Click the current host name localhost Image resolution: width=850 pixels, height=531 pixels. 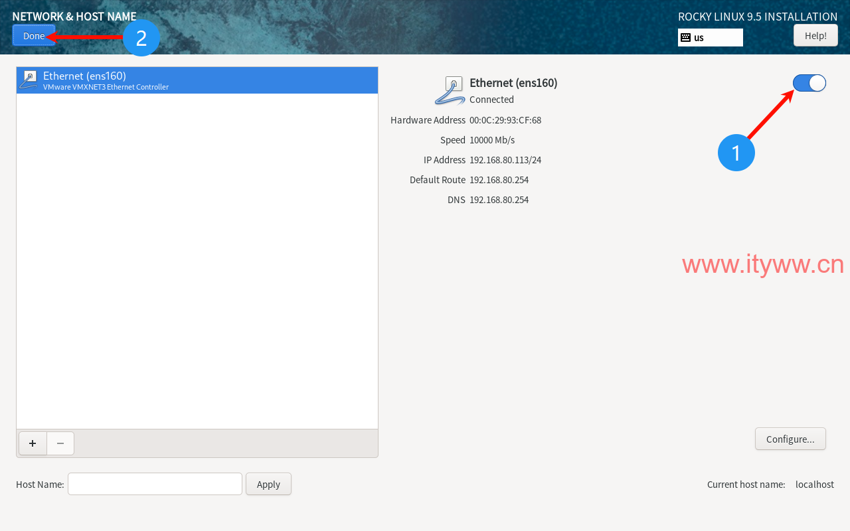[x=815, y=485]
